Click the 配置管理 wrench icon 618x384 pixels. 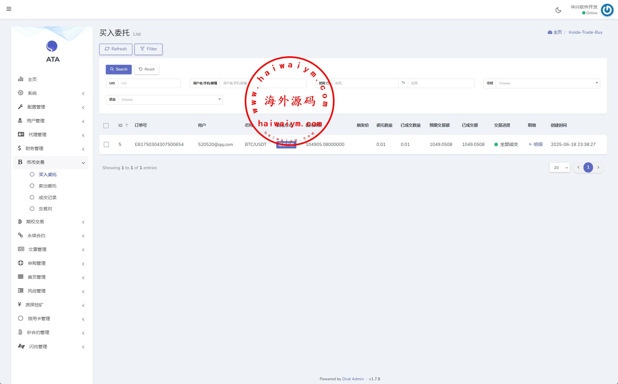click(20, 107)
